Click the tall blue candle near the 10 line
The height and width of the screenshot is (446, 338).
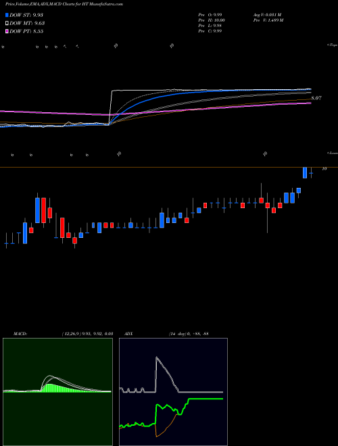point(305,172)
